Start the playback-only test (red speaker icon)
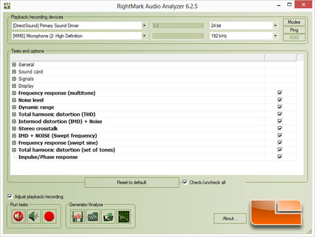This screenshot has width=315, height=237. click(x=18, y=216)
